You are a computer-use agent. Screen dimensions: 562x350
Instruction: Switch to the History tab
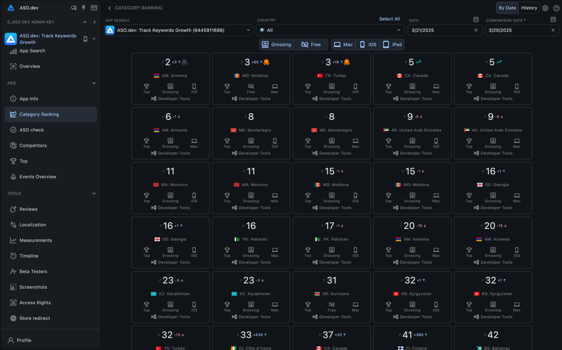click(529, 8)
